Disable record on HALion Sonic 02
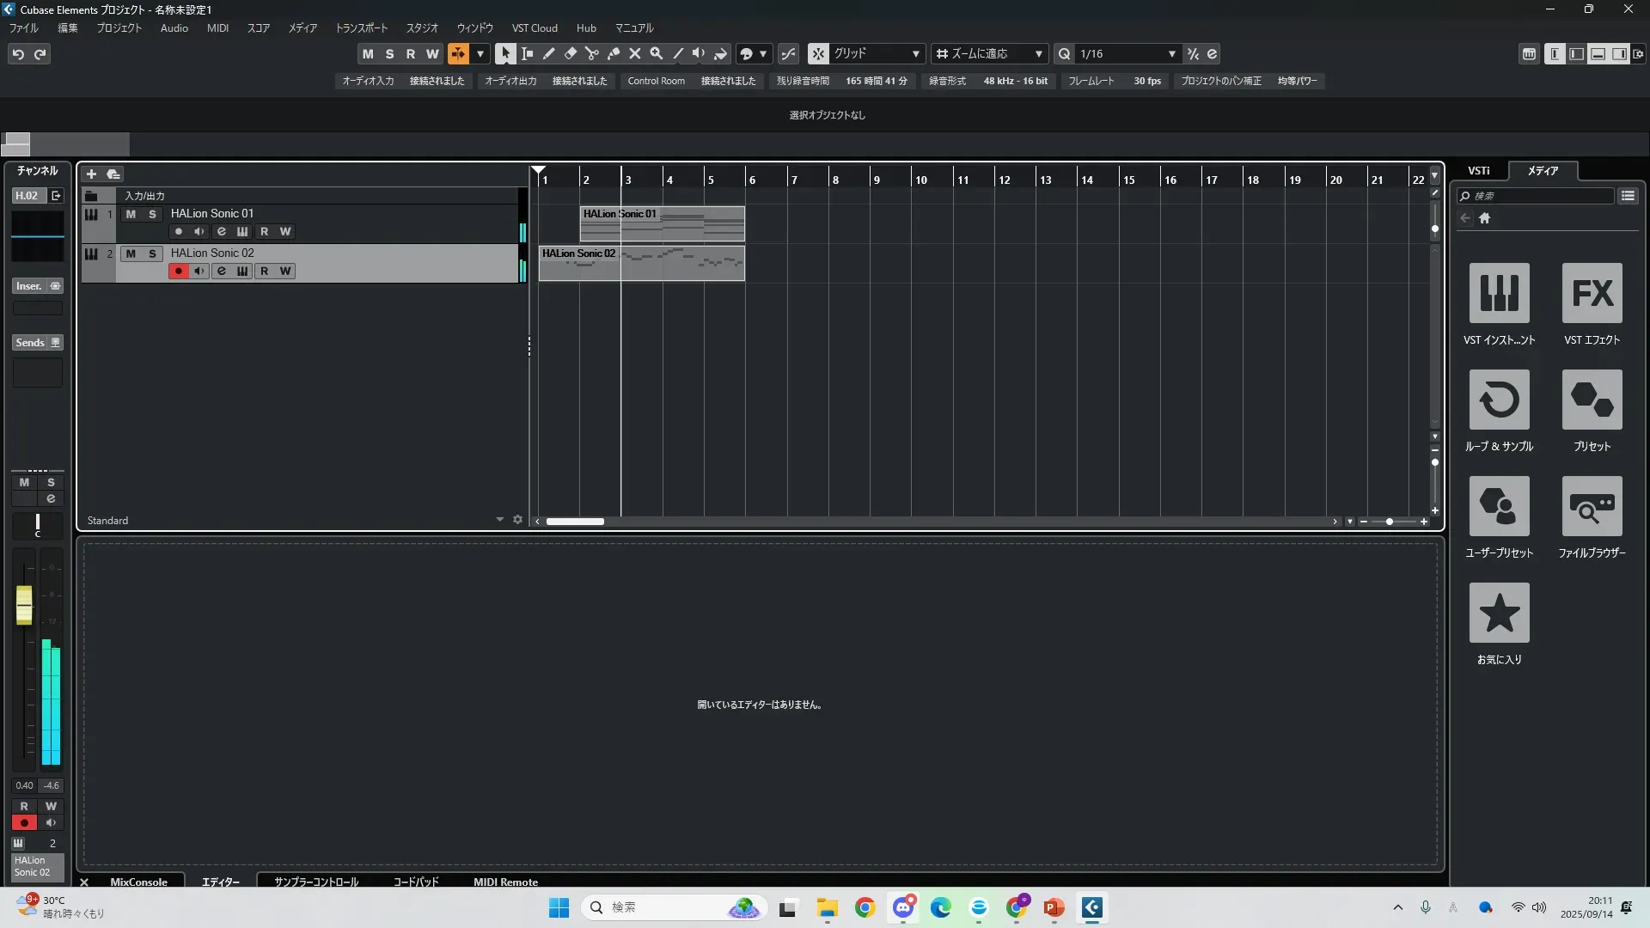 pos(178,271)
